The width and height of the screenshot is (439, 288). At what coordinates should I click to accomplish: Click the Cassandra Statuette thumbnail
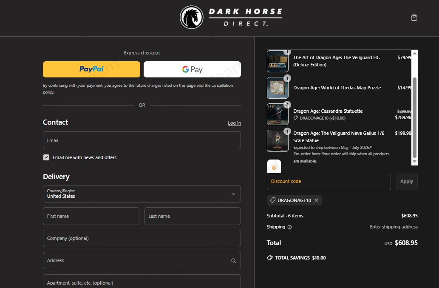tap(278, 114)
